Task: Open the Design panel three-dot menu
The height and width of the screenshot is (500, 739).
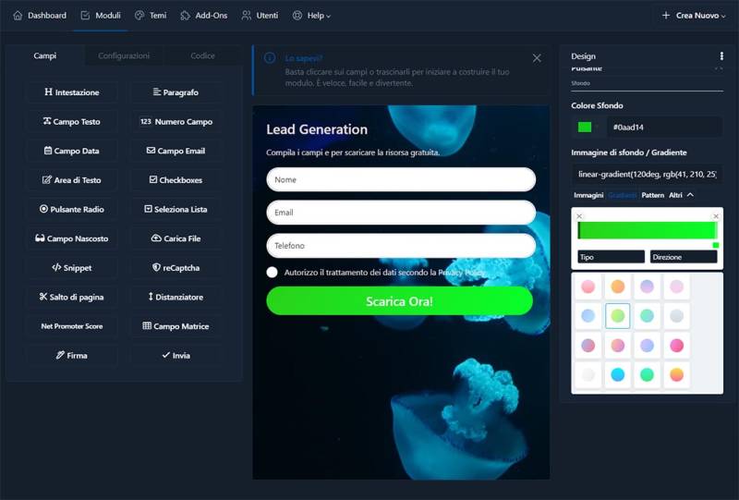Action: pos(721,56)
